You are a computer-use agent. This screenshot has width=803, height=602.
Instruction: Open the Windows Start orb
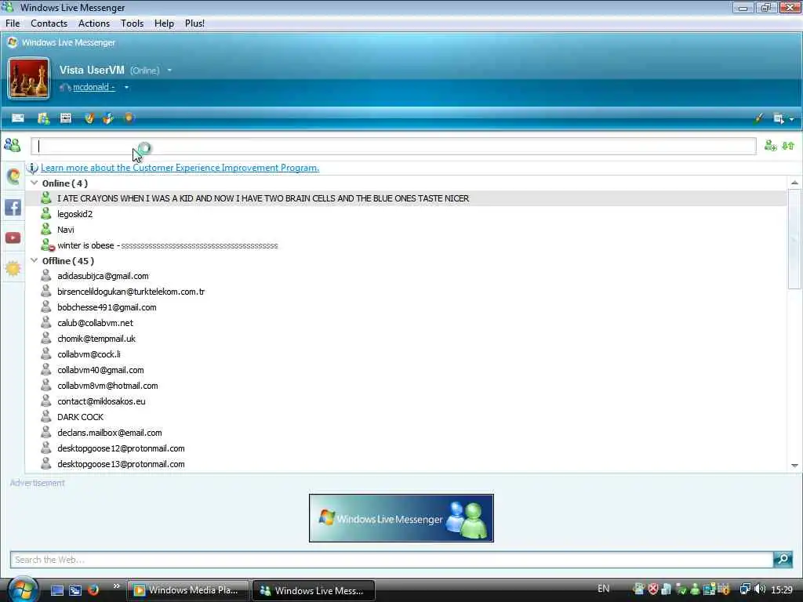point(23,589)
